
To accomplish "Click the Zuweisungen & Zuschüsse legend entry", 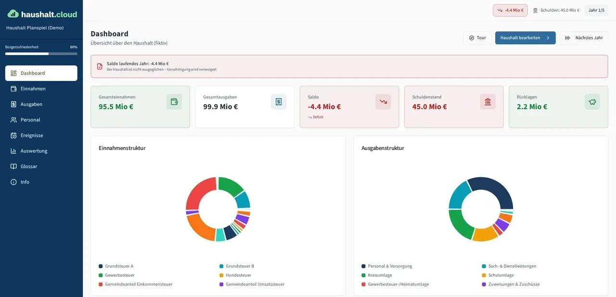I will [x=511, y=284].
